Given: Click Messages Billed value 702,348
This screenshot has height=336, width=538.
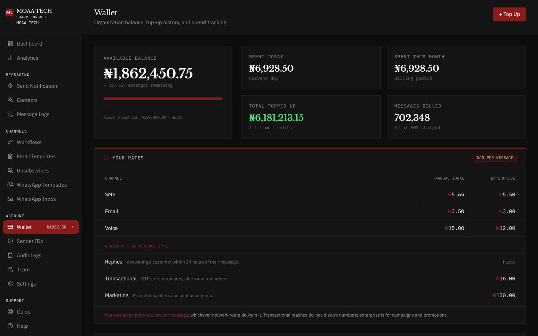Looking at the screenshot, I should coord(412,118).
